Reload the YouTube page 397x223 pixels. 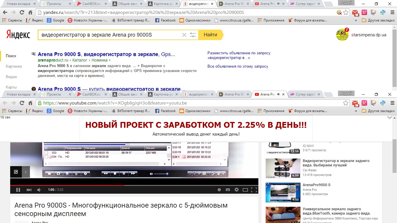(x=22, y=103)
